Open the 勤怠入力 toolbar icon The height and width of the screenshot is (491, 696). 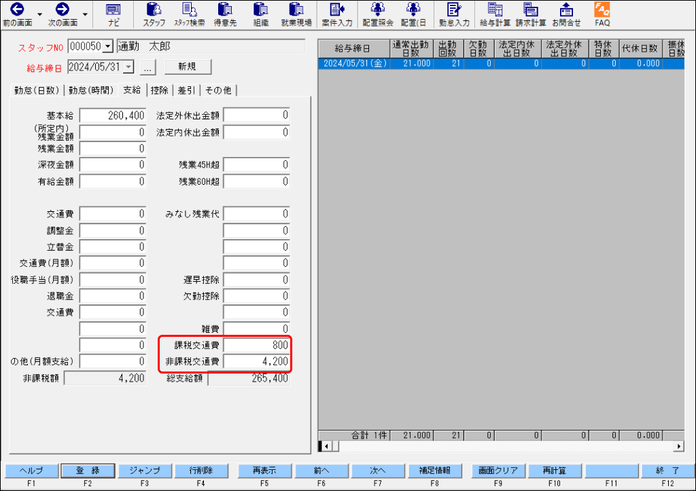coord(454,14)
